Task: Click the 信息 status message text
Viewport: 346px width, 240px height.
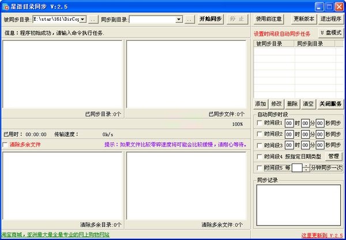Action: pyautogui.click(x=54, y=33)
